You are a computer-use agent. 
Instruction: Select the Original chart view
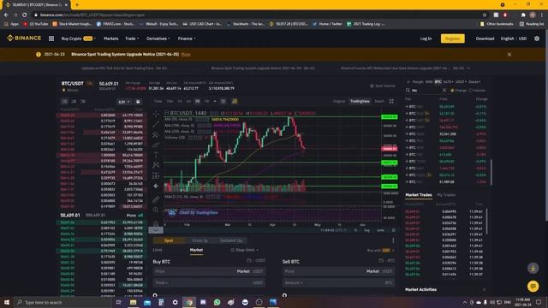339,101
